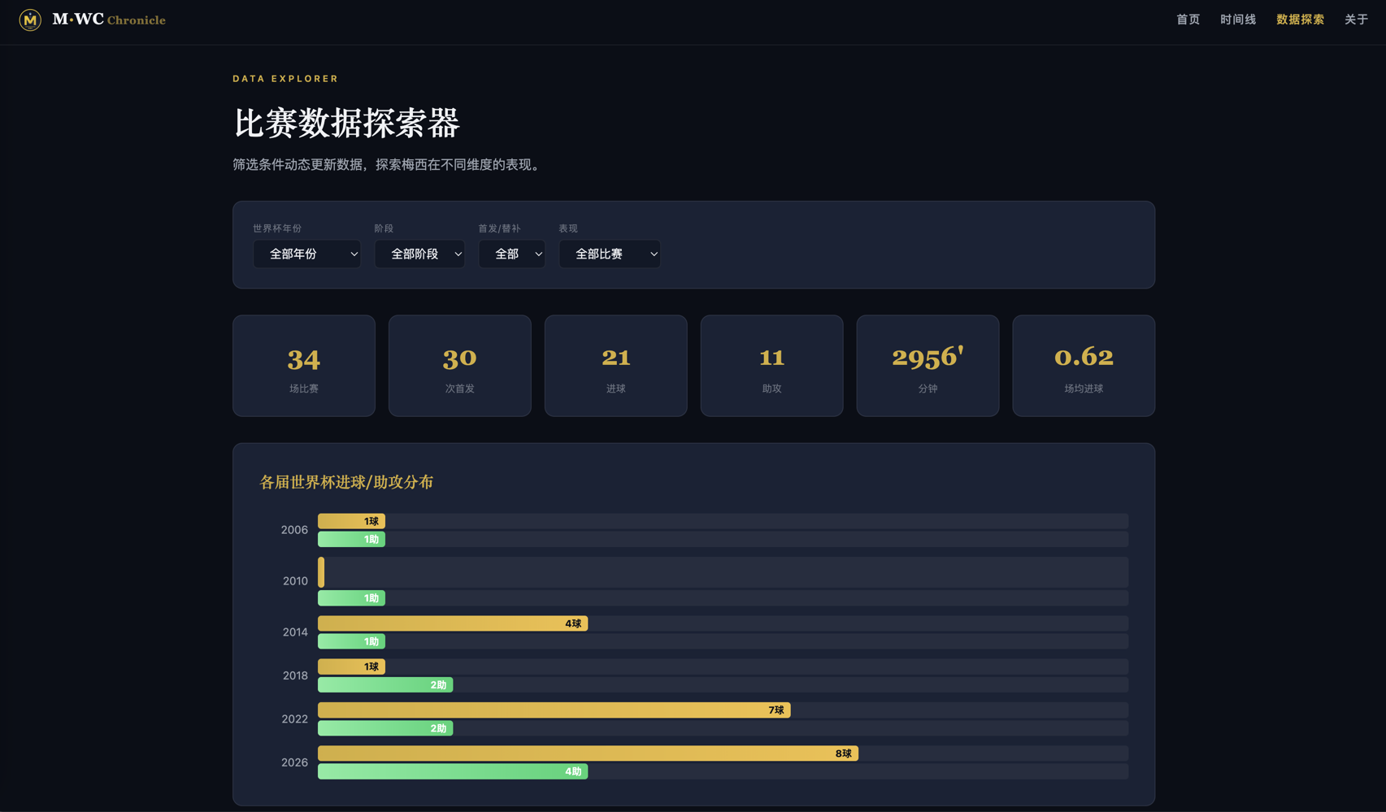Click the gold M logo icon
Viewport: 1386px width, 812px height.
[x=30, y=20]
